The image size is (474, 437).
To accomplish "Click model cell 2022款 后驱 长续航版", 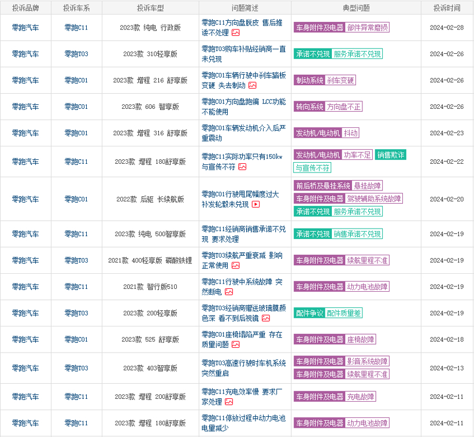I will pyautogui.click(x=150, y=199).
